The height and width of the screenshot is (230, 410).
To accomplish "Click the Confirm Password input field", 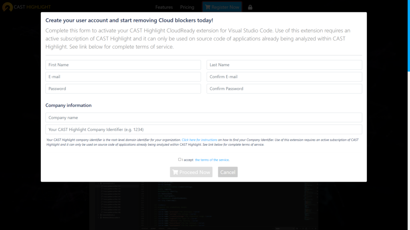I will 284,89.
